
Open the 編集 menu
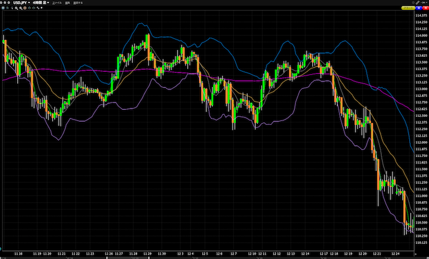(67, 3)
